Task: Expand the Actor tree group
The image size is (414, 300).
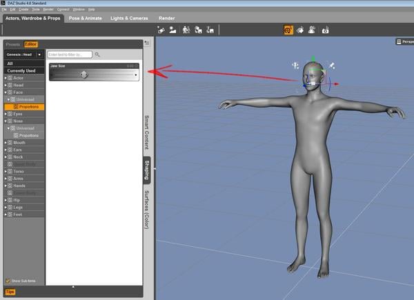Action: [6, 78]
